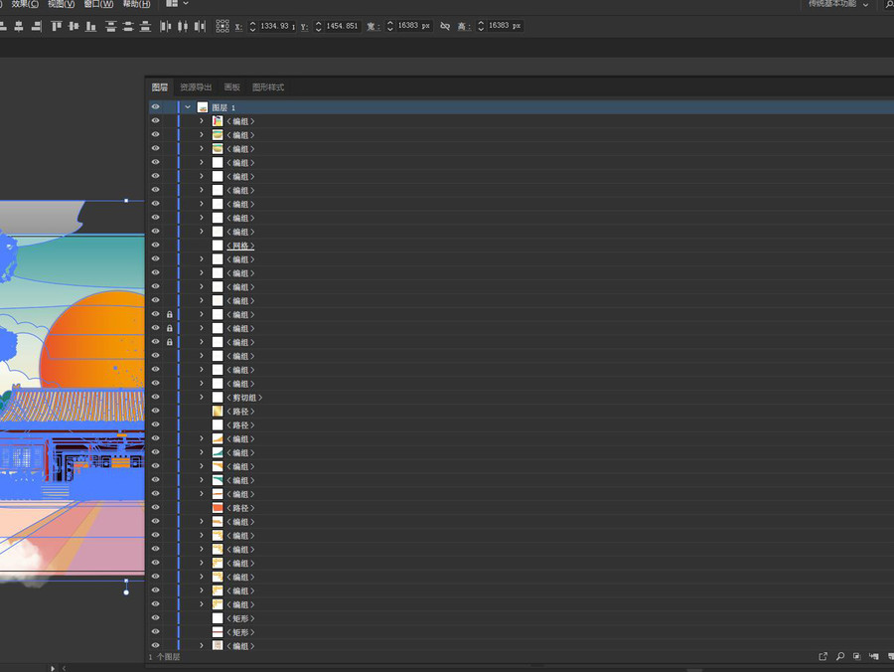Click the create new sublayer icon

pyautogui.click(x=873, y=657)
